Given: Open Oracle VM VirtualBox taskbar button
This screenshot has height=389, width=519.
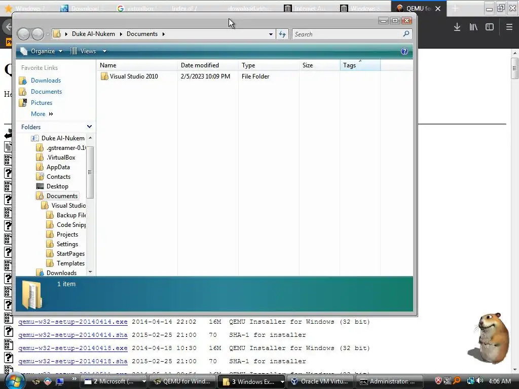Looking at the screenshot, I should pyautogui.click(x=320, y=381).
